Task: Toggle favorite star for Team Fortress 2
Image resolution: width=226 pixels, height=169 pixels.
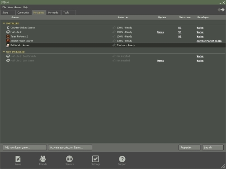Action: click(x=114, y=36)
